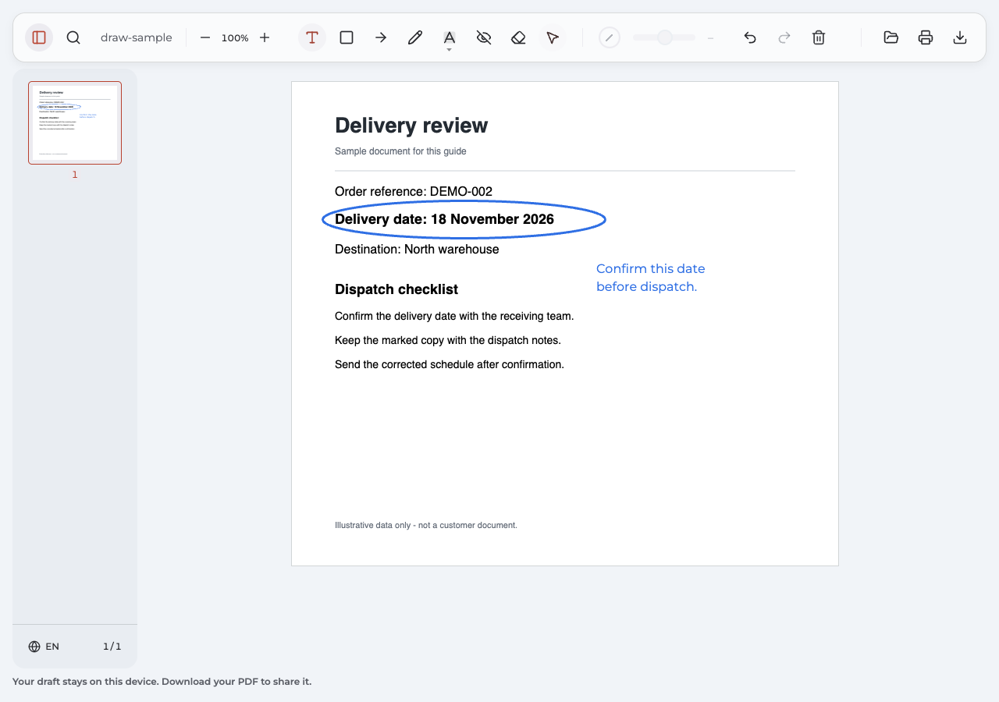Expand the highlighter tool dropdown arrow
This screenshot has width=999, height=702.
click(x=450, y=50)
